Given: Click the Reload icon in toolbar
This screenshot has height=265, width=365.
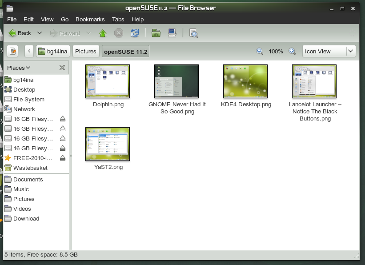Looking at the screenshot, I should [x=134, y=33].
